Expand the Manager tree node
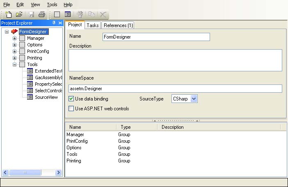 pyautogui.click(x=15, y=38)
